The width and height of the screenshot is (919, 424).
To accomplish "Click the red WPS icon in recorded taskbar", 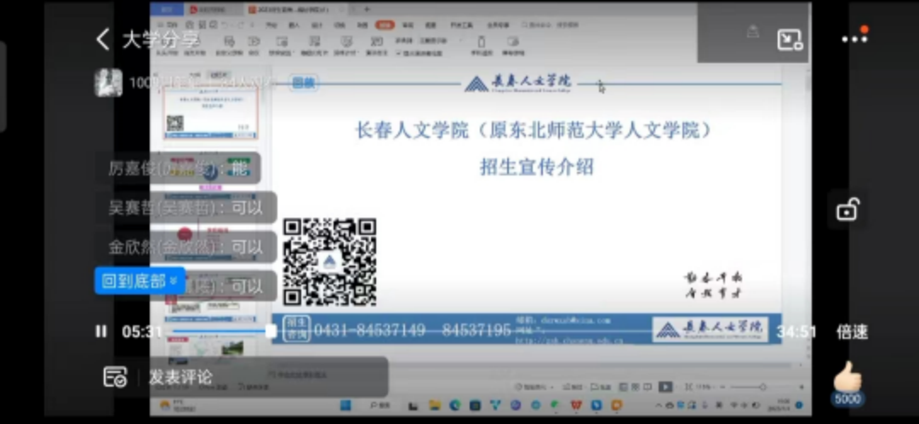I will coord(576,405).
